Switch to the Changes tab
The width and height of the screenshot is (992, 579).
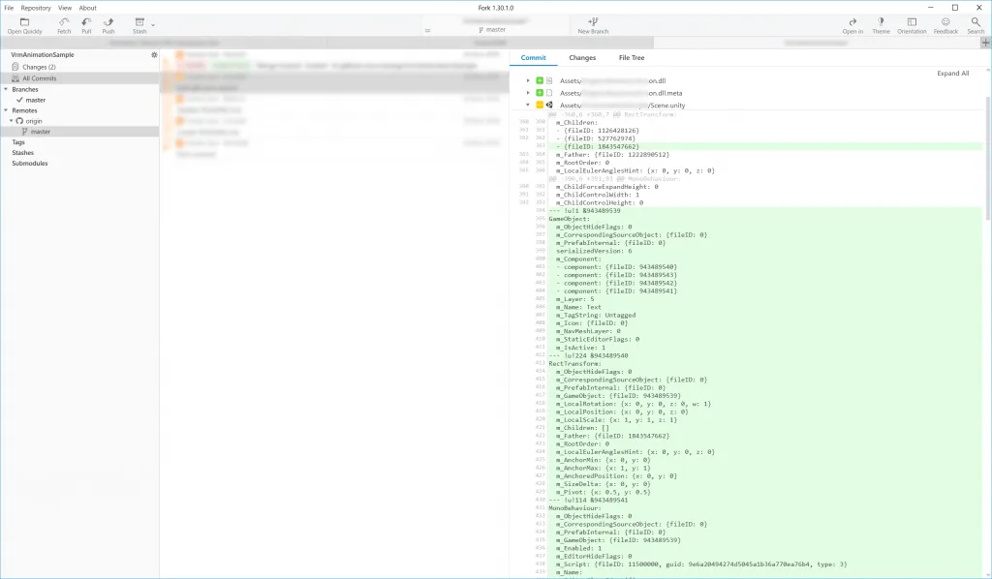582,57
